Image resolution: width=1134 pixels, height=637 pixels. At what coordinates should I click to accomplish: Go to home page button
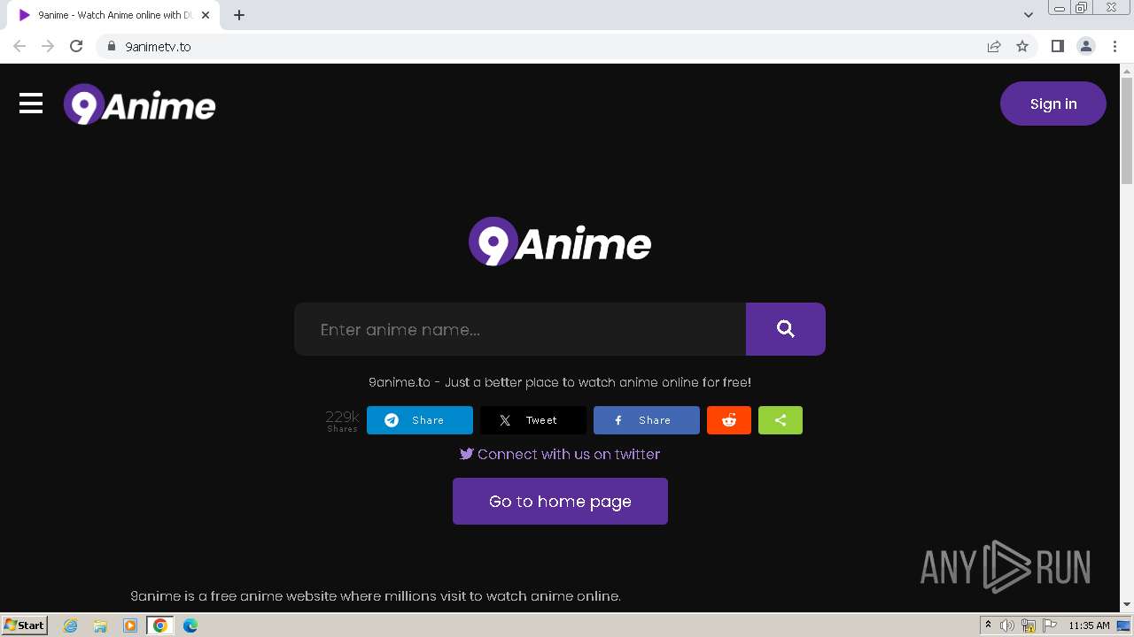pyautogui.click(x=560, y=501)
